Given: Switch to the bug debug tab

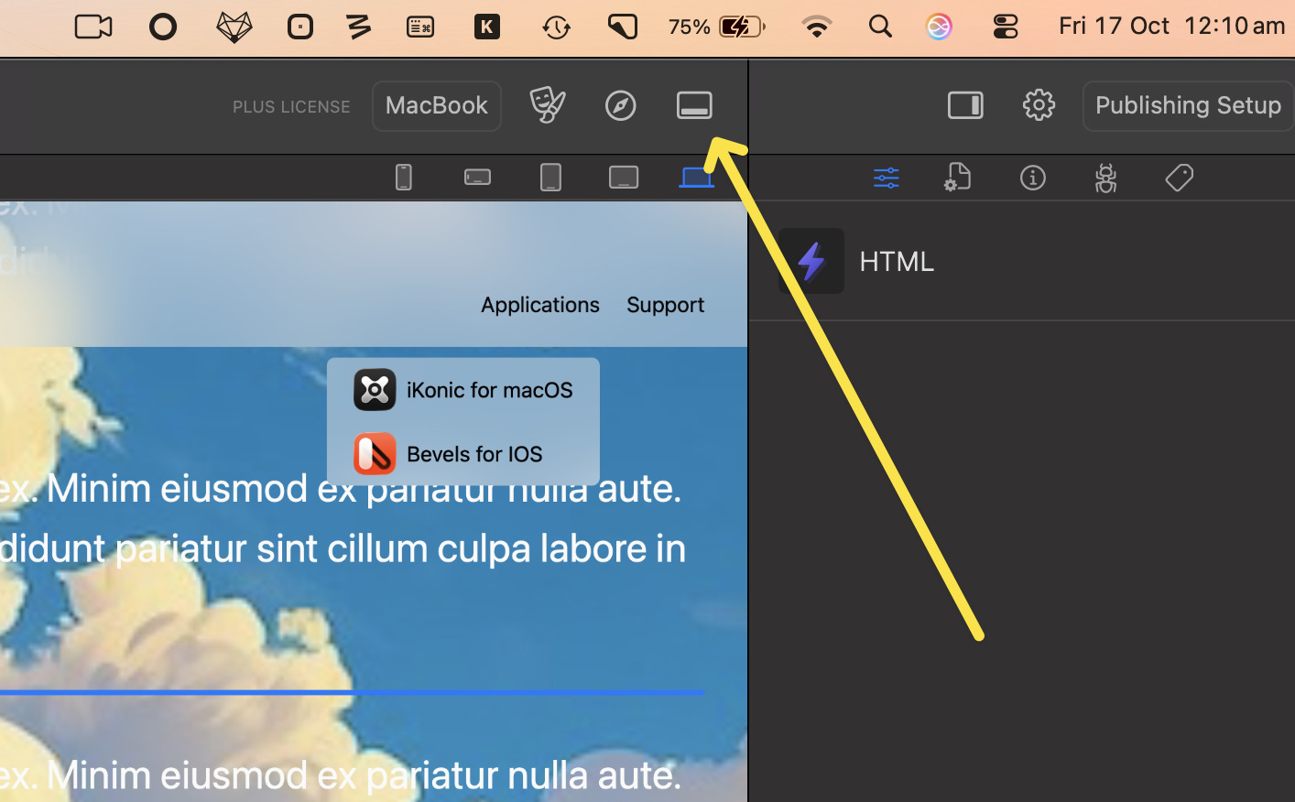Looking at the screenshot, I should coord(1106,178).
